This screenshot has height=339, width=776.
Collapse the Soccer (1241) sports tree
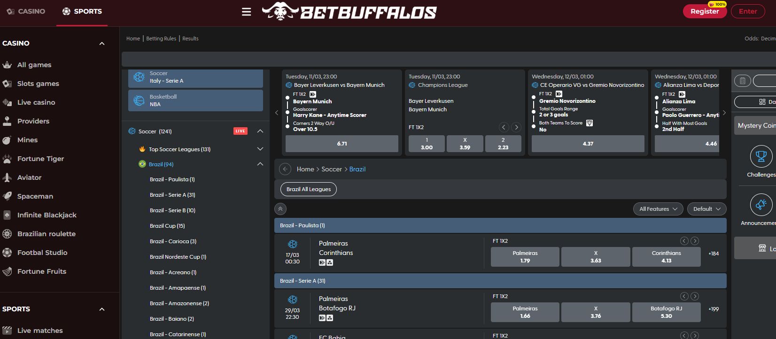pyautogui.click(x=260, y=131)
